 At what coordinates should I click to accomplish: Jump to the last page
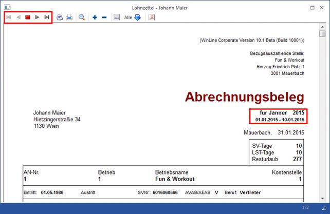click(47, 17)
